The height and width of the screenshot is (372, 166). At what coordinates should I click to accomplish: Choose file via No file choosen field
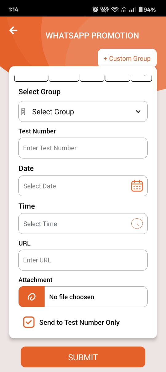click(96, 297)
